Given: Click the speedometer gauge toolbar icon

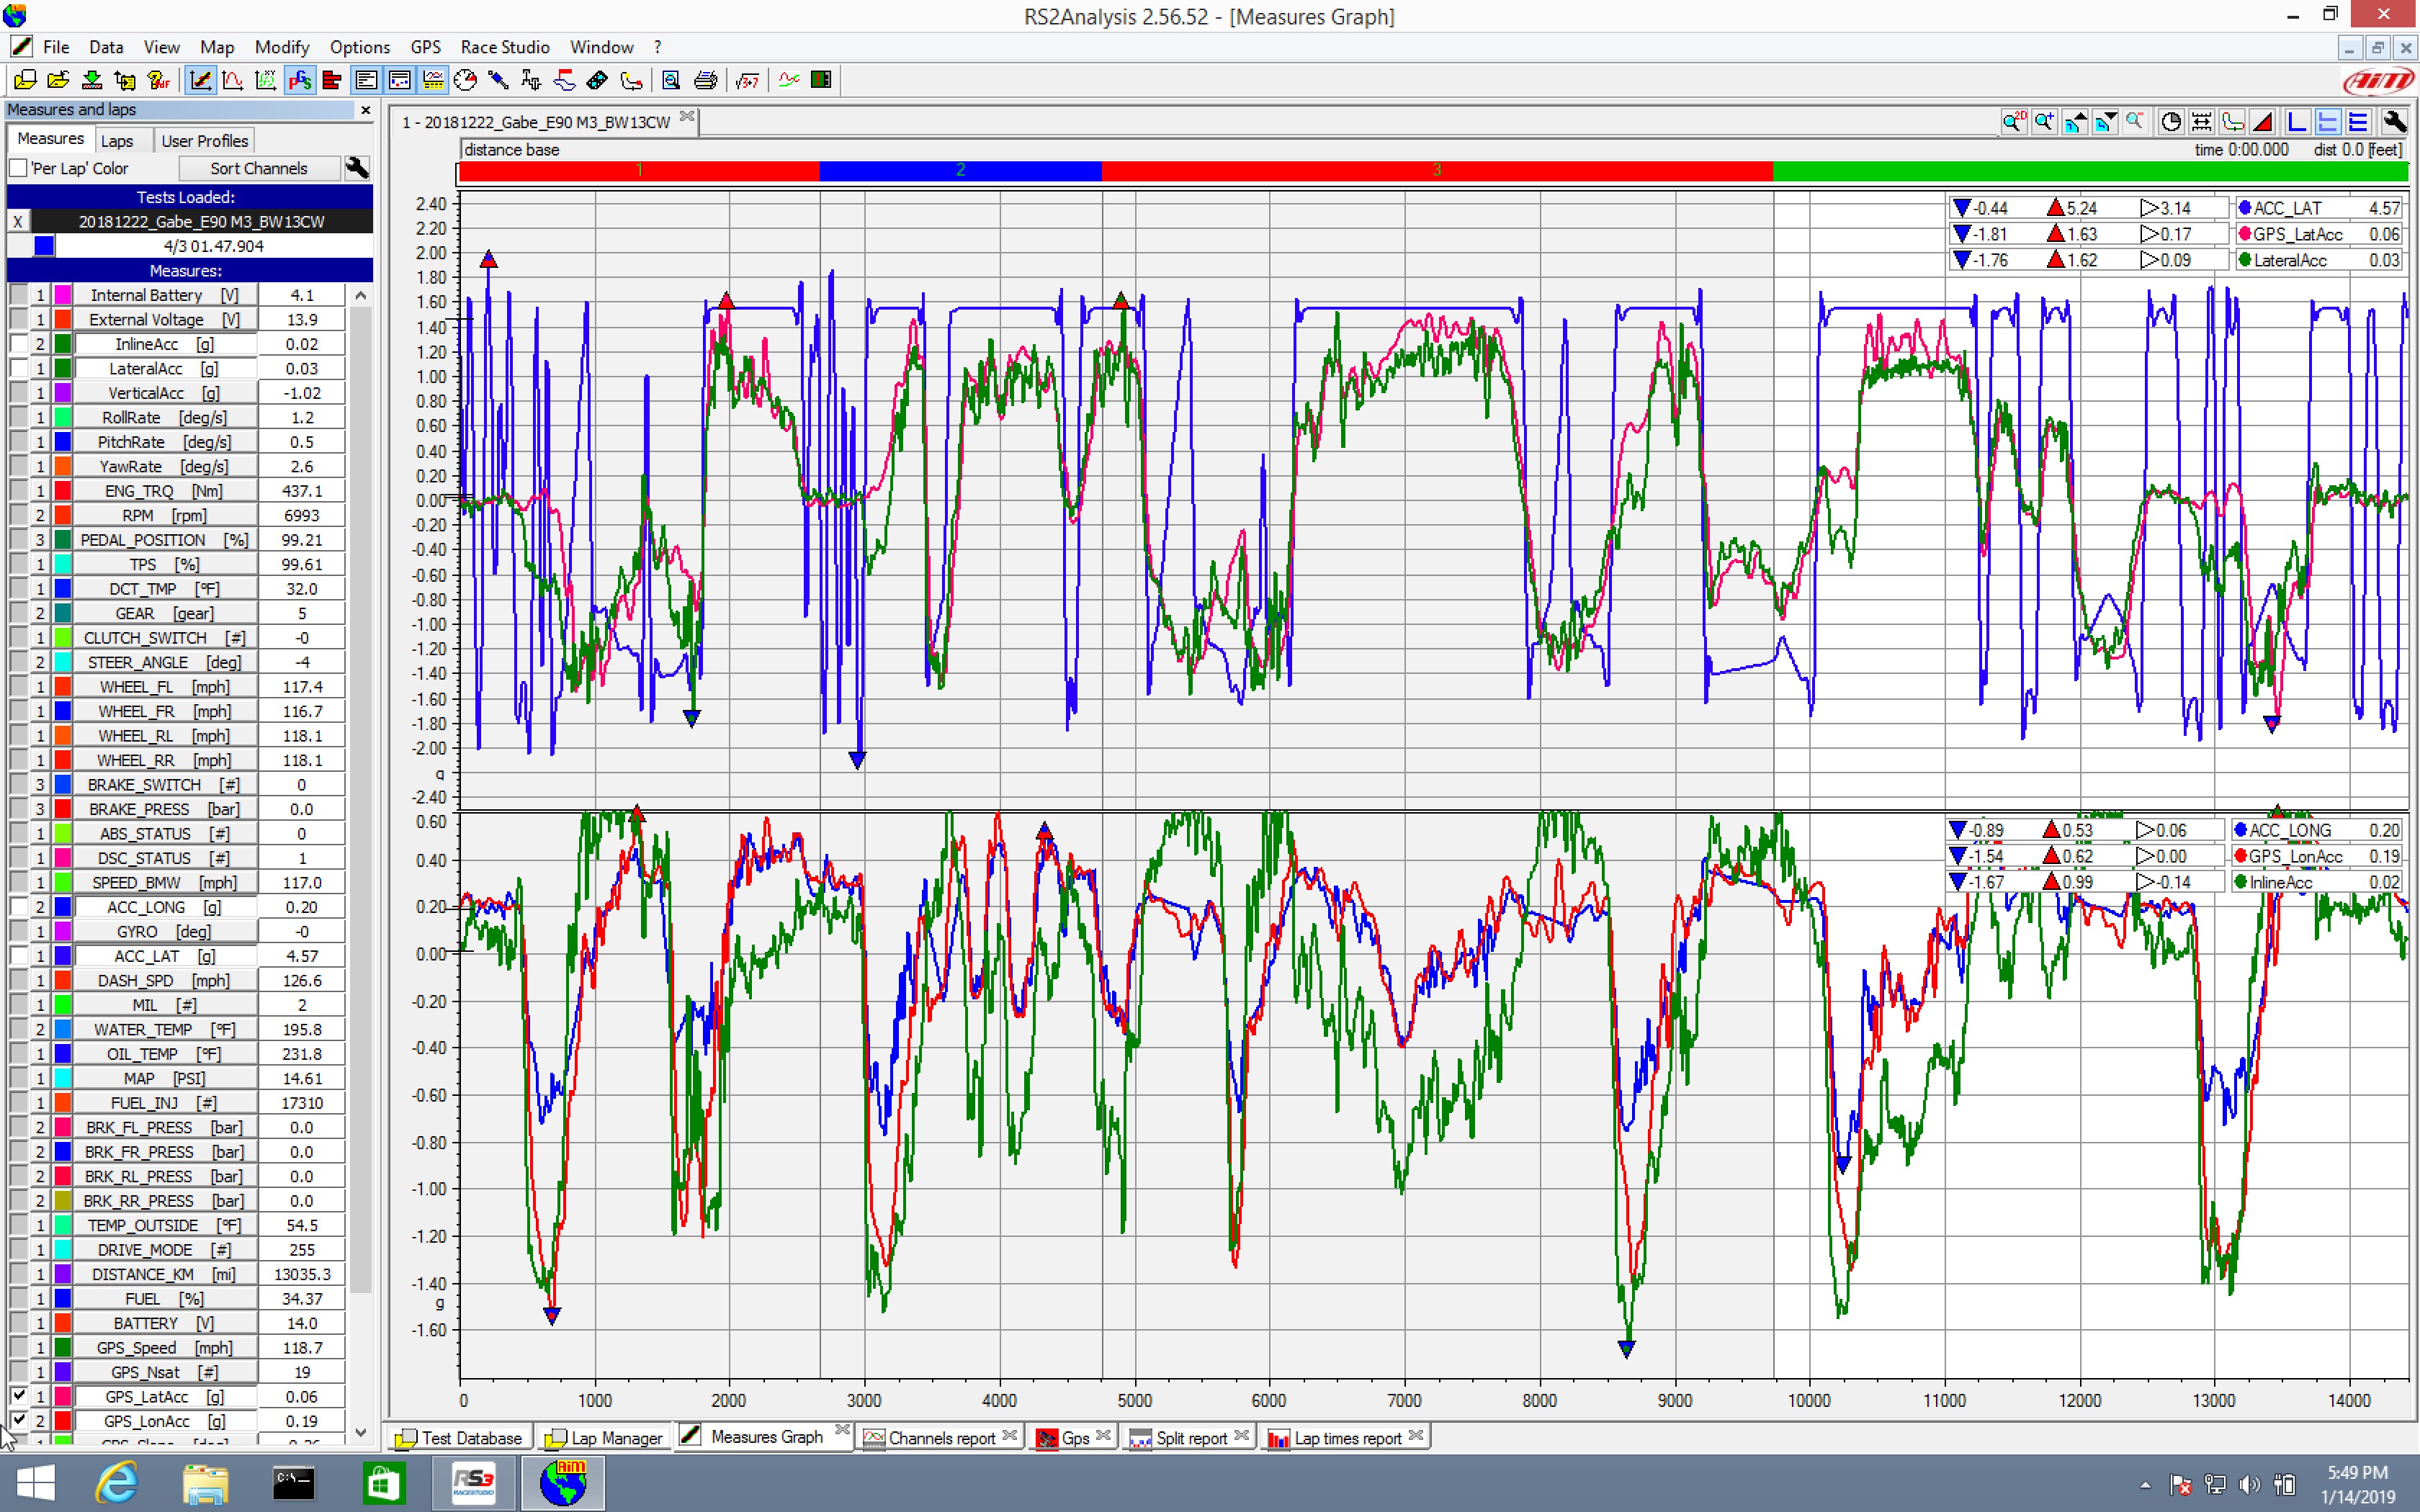Looking at the screenshot, I should (465, 80).
